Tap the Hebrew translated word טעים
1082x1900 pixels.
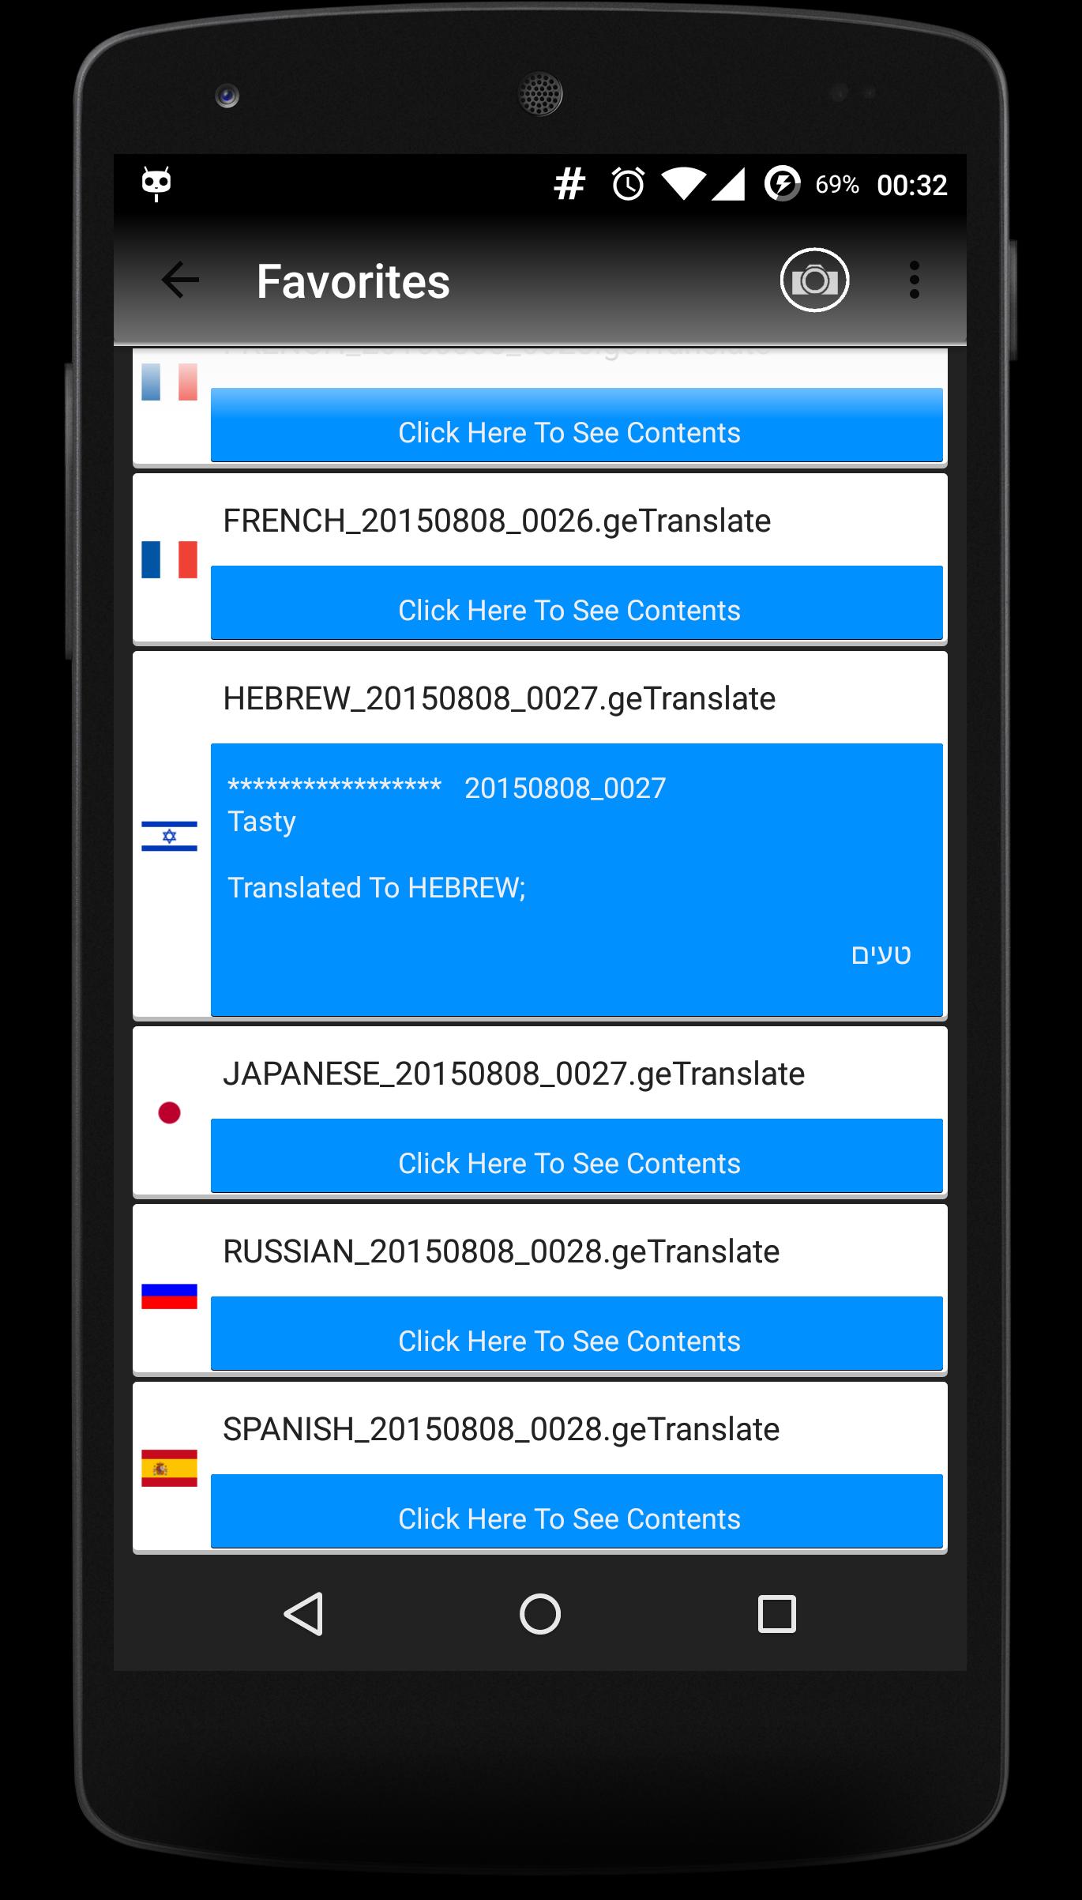881,955
